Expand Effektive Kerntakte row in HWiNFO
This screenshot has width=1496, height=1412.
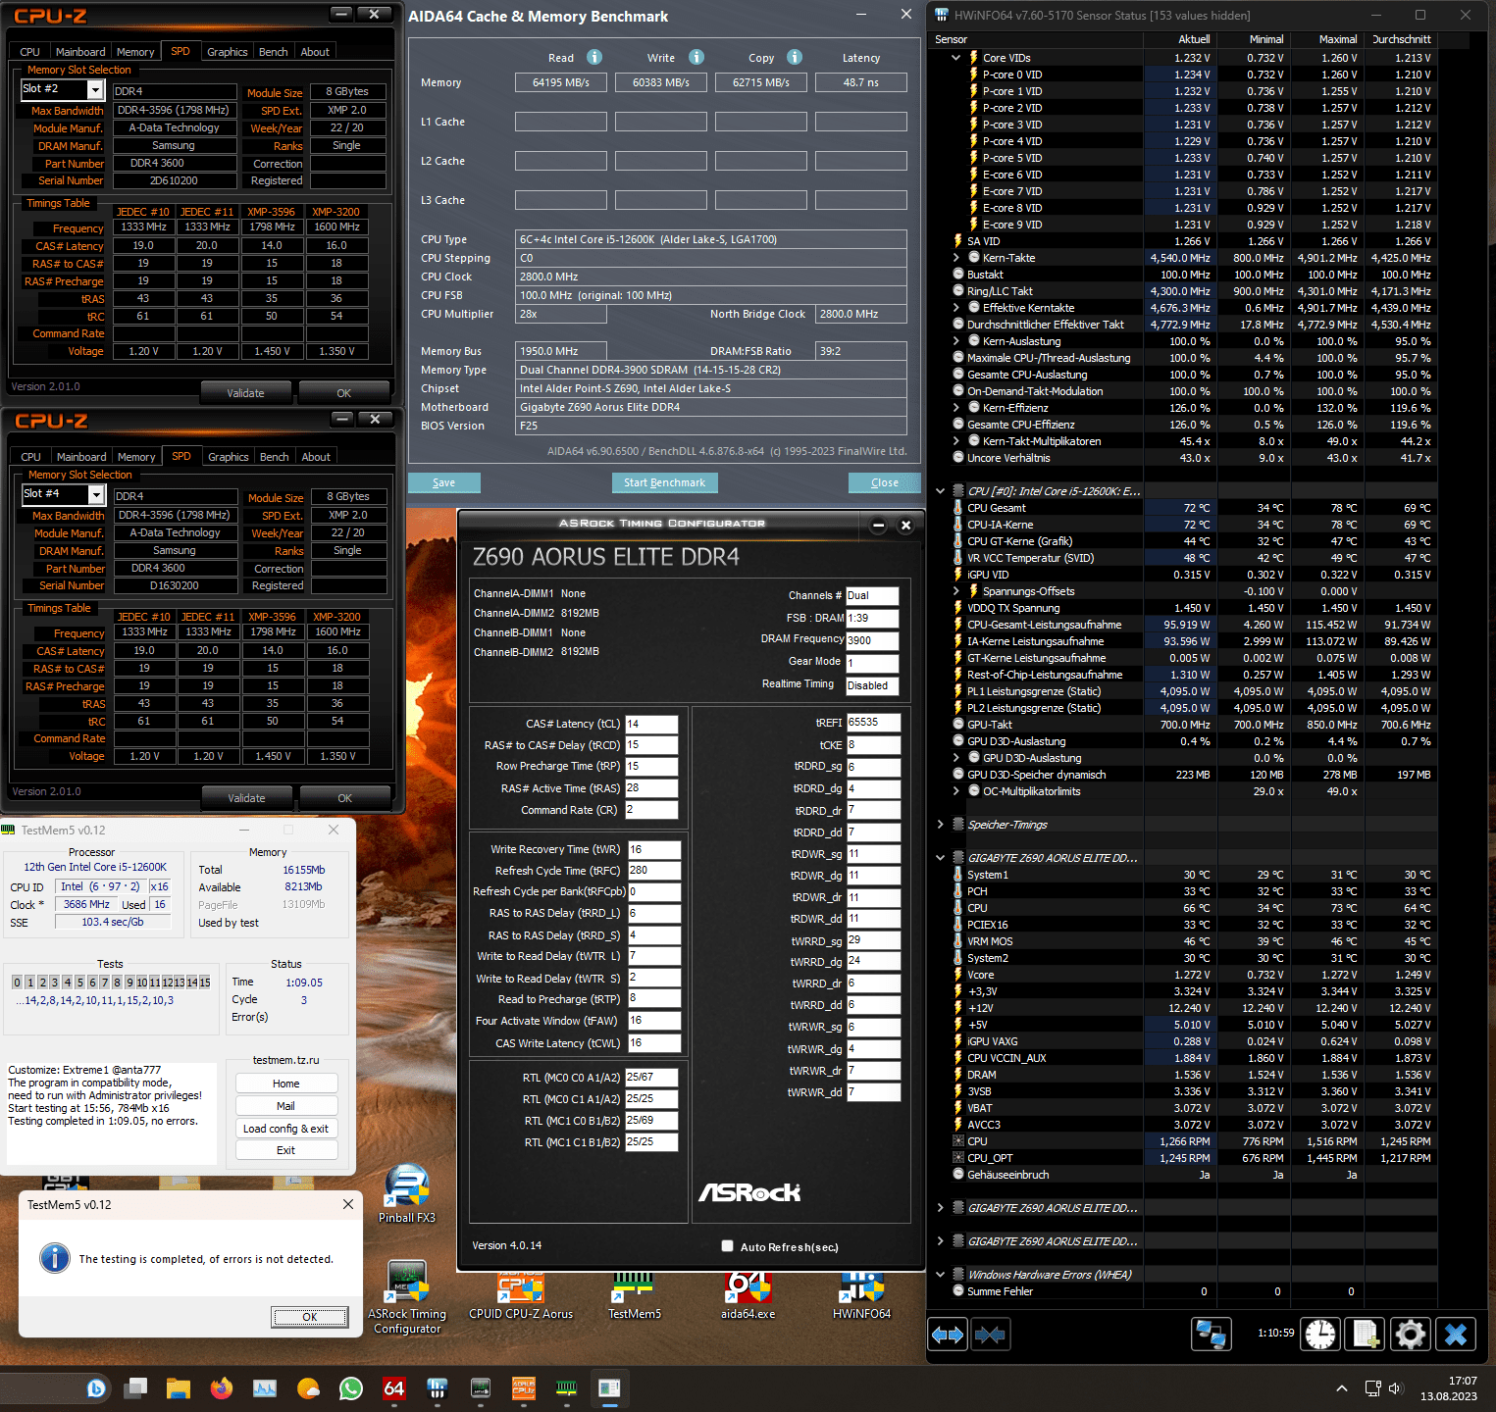tap(955, 308)
